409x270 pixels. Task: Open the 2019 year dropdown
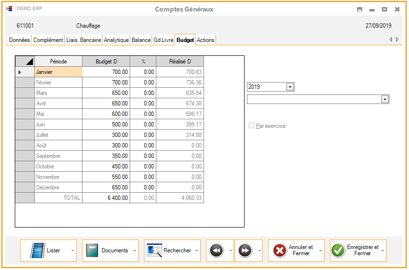pos(290,87)
